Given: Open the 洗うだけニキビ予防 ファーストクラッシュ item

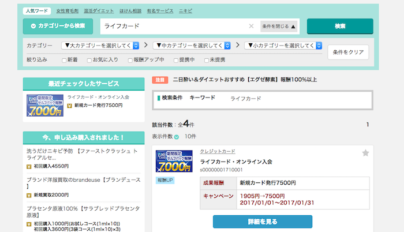Looking at the screenshot, I should (82, 154).
